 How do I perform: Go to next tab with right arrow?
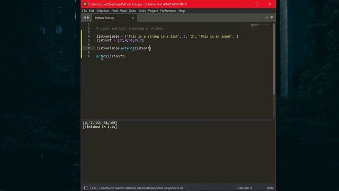click(x=88, y=18)
